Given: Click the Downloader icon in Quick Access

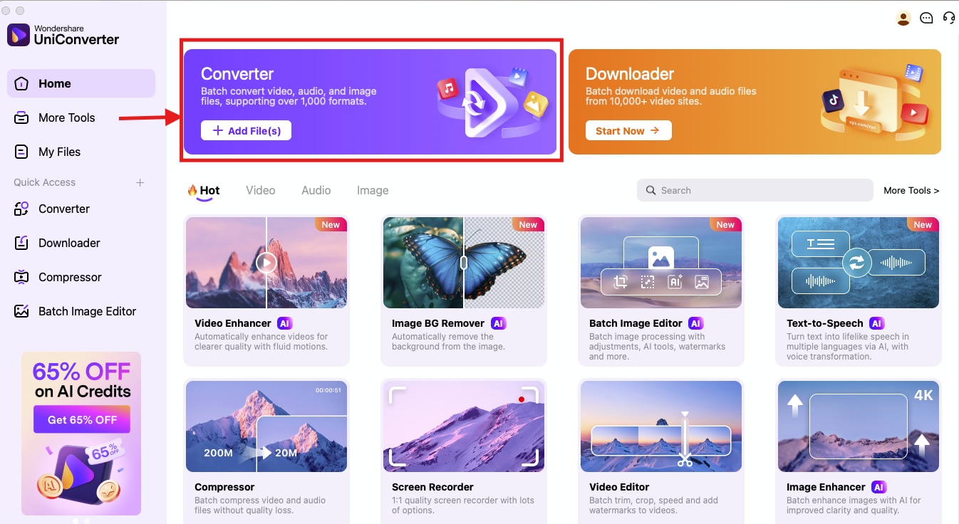Looking at the screenshot, I should coord(21,243).
